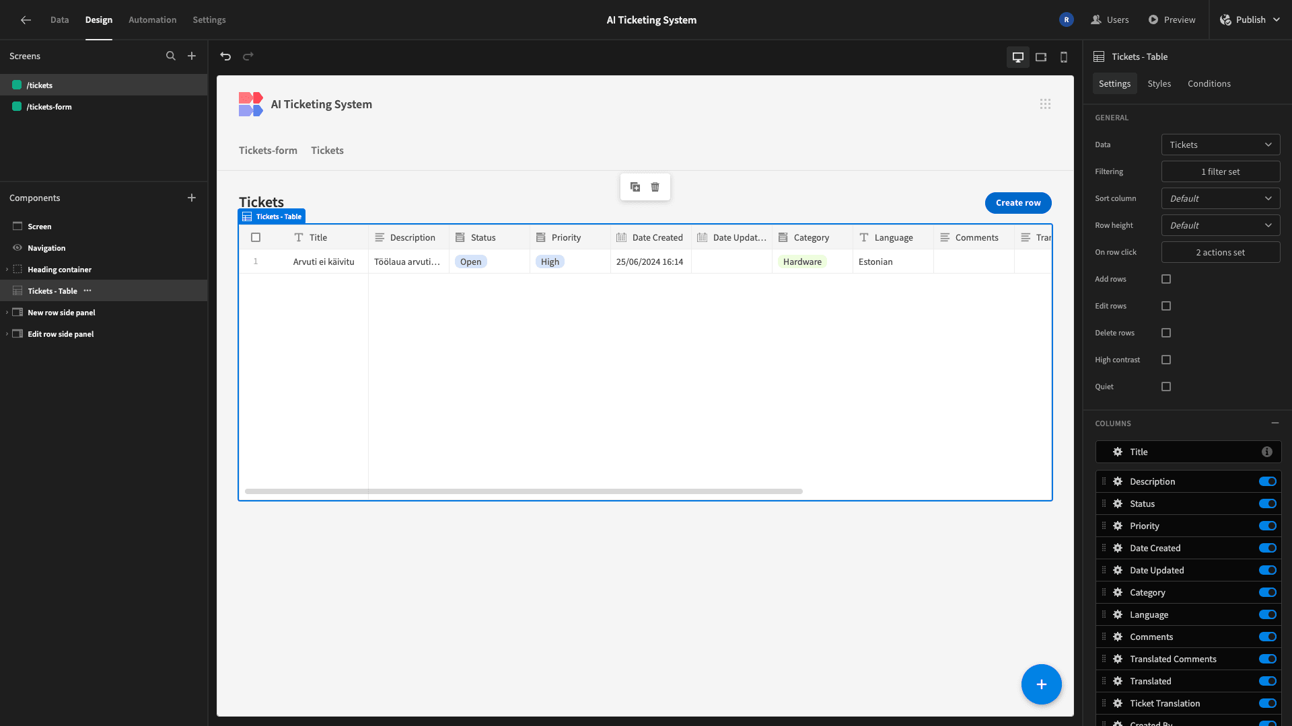Undo the last change
1292x726 pixels.
[225, 56]
